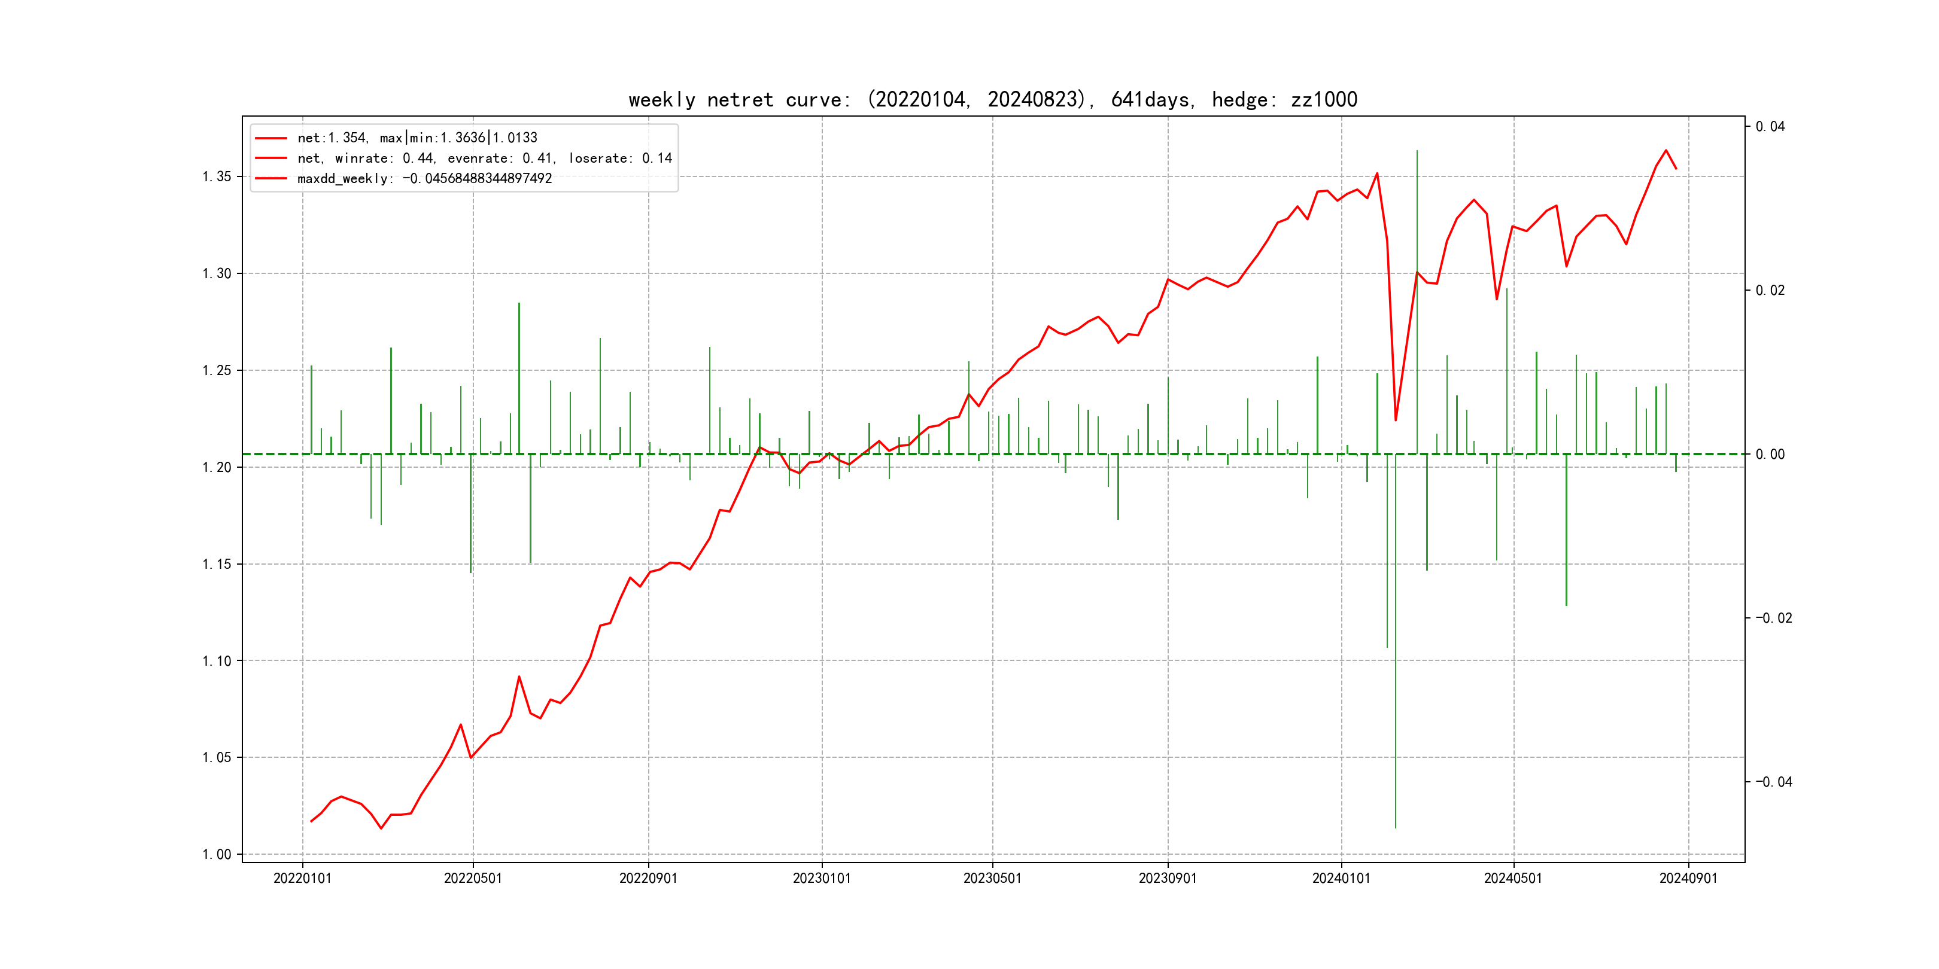The width and height of the screenshot is (1939, 969).
Task: Click x-axis date label 20240501
Action: tap(1513, 878)
